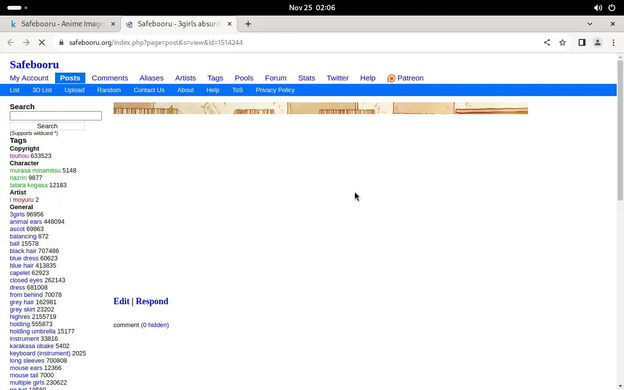
Task: Open the Comments page
Action: tap(110, 78)
